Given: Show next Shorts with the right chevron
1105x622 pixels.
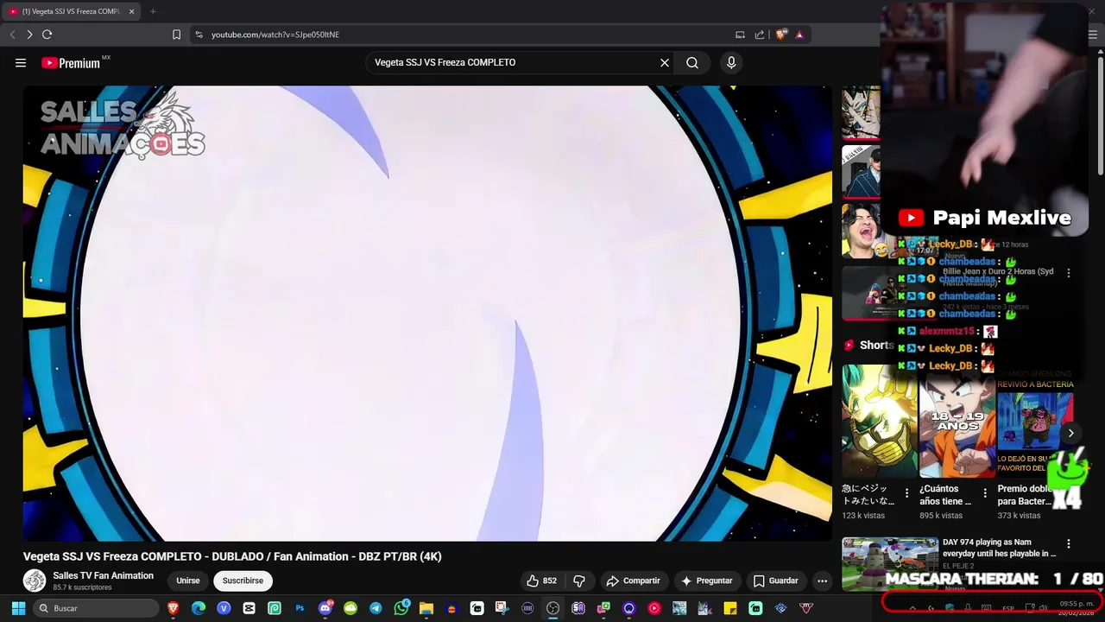Looking at the screenshot, I should coord(1070,434).
